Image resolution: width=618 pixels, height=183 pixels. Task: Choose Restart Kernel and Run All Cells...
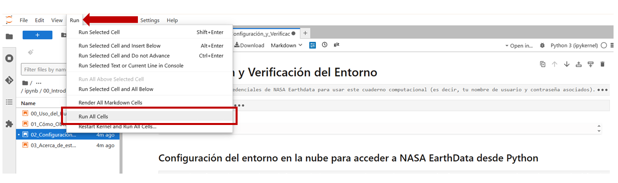[x=150, y=126]
